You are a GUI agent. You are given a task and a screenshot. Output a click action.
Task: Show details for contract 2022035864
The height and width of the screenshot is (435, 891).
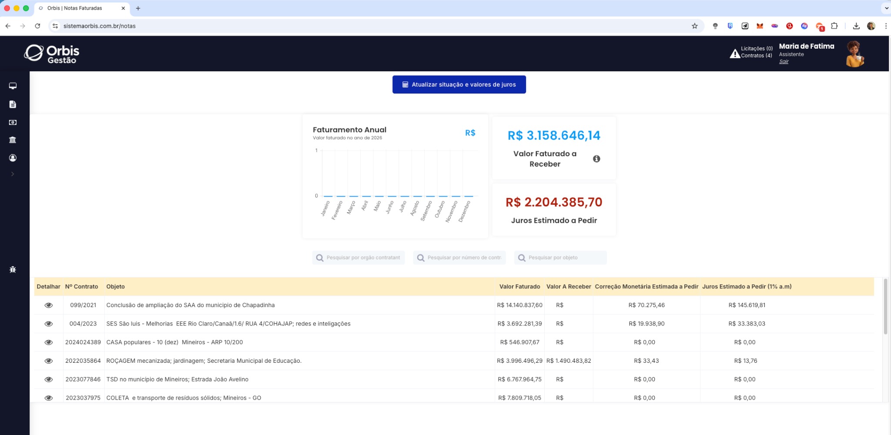(49, 361)
